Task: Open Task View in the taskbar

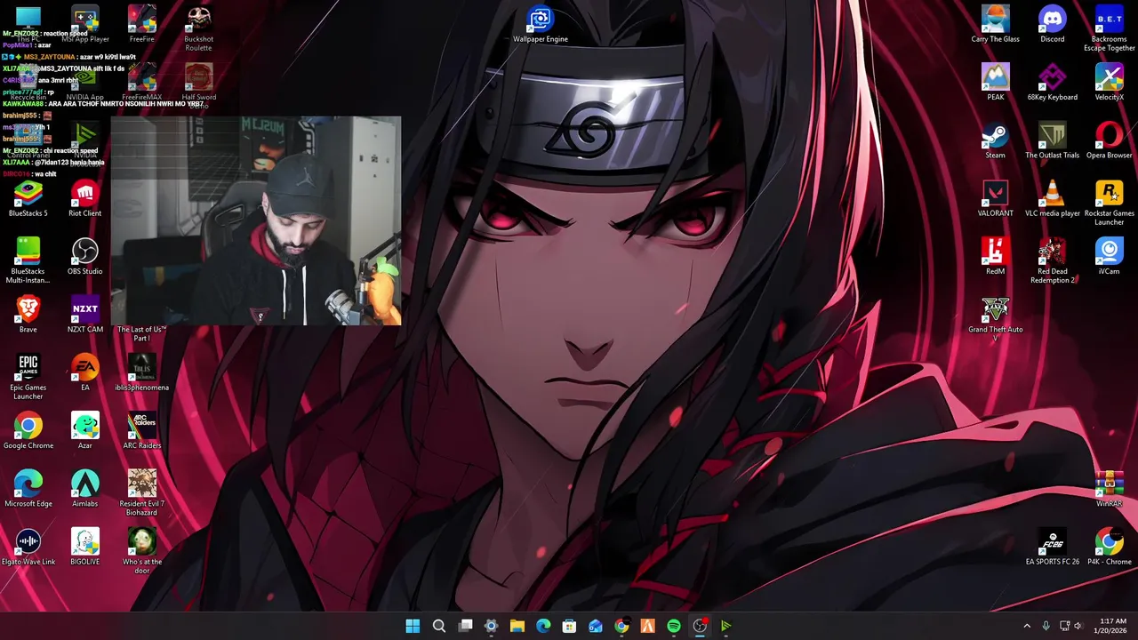Action: [x=465, y=626]
